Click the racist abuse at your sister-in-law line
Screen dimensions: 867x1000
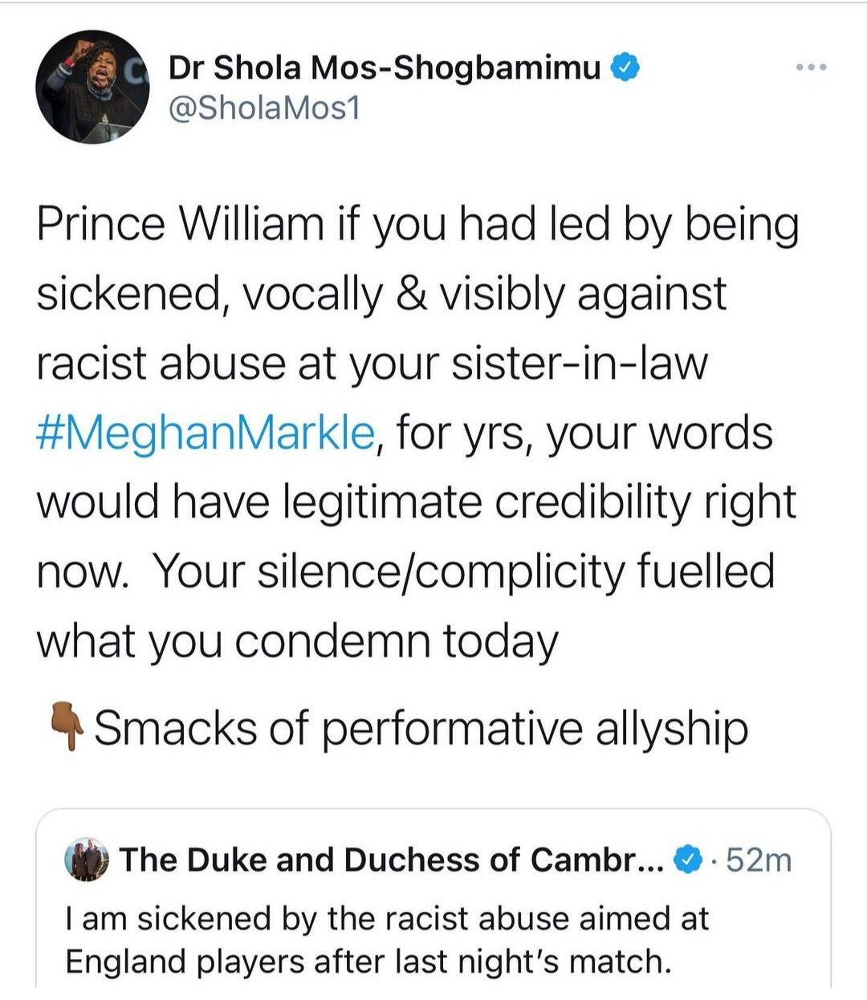coord(372,363)
